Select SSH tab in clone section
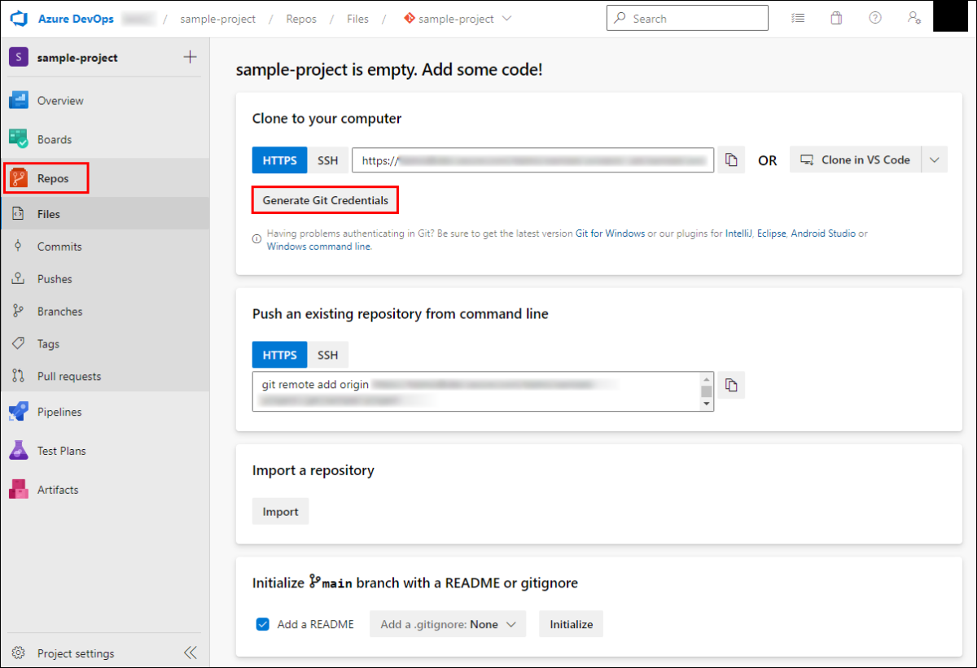Viewport: 977px width, 668px height. pos(327,160)
